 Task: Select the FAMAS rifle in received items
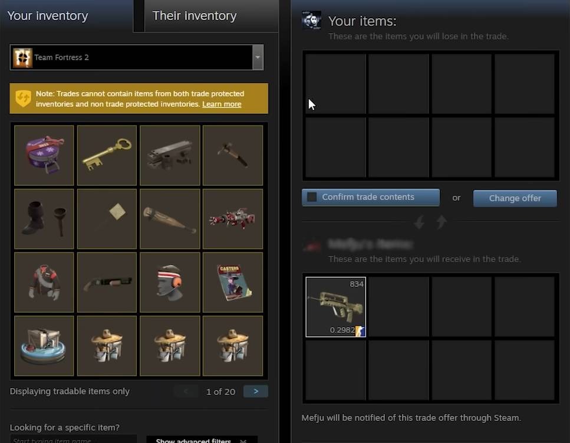click(x=335, y=307)
